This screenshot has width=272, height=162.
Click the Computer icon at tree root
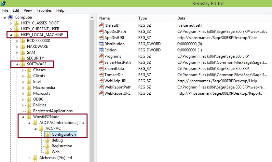(11, 17)
